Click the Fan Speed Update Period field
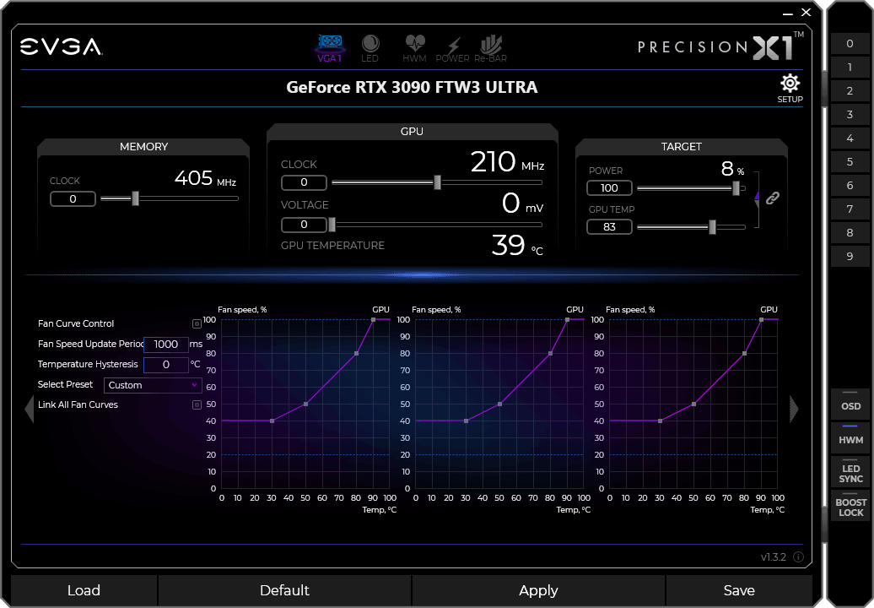874x608 pixels. click(165, 345)
